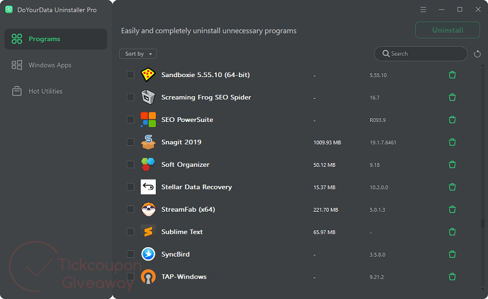Screen dimensions: 488x299
Task: Click Screaming Frog version 16.7
Action: click(x=375, y=98)
